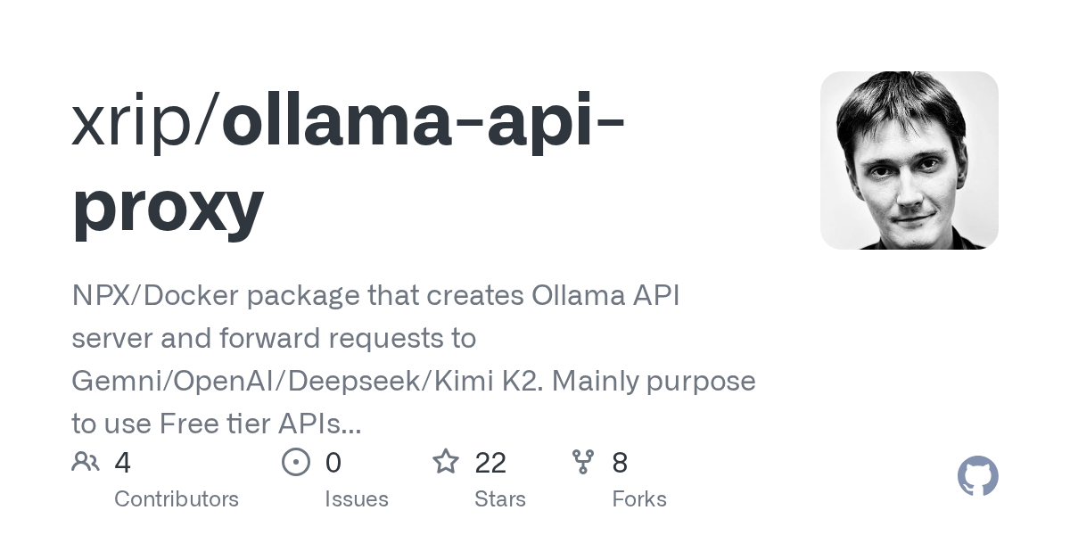The image size is (1070, 535).
Task: Click the forks count "8"
Action: tap(620, 463)
